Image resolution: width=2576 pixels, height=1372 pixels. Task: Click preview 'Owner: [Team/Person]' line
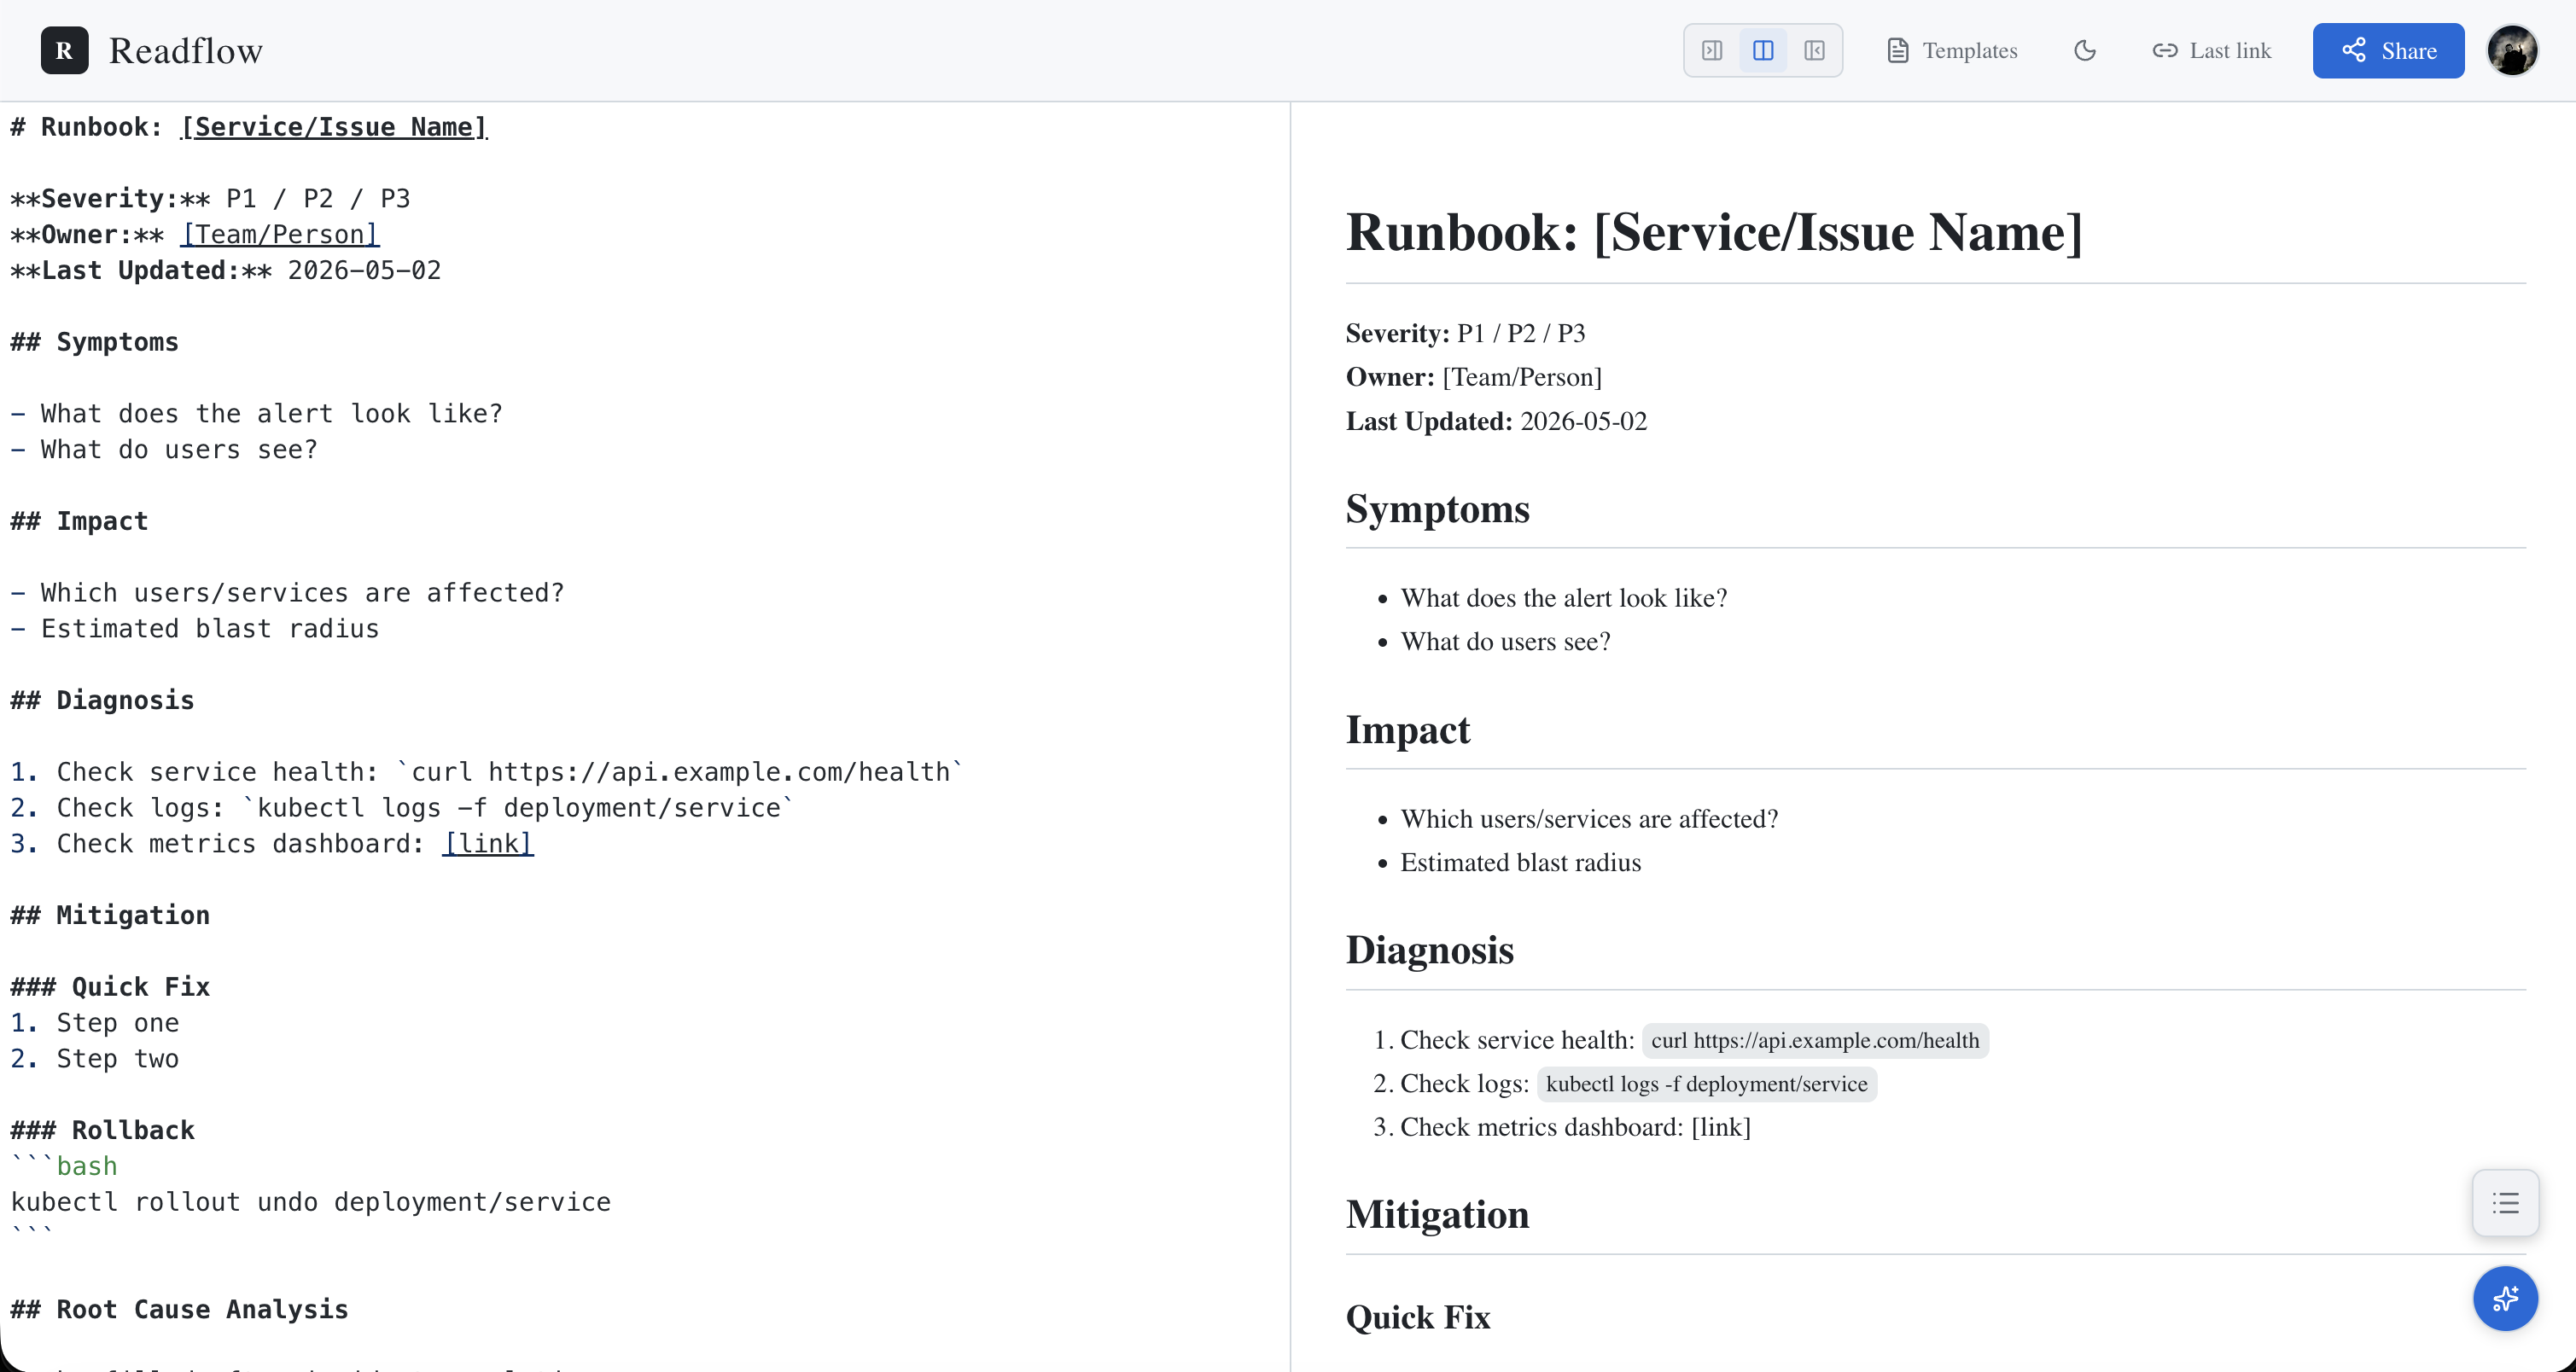tap(1473, 377)
